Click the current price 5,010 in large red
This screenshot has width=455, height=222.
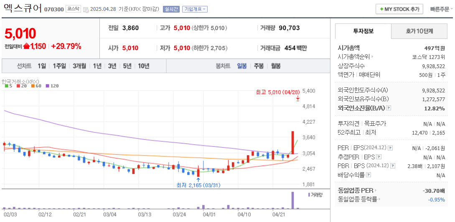point(20,34)
